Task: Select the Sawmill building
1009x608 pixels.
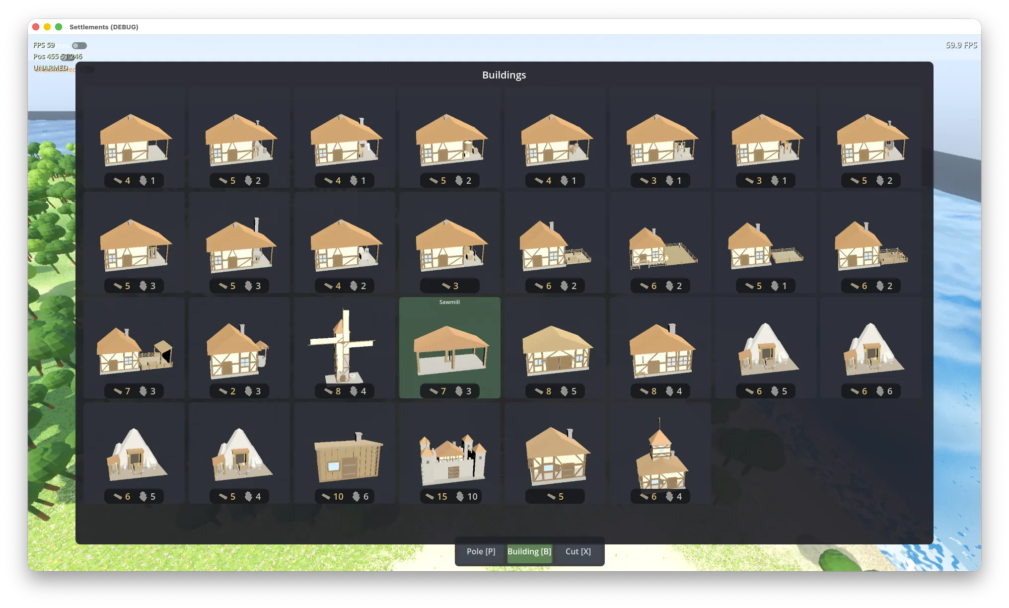Action: [x=449, y=348]
